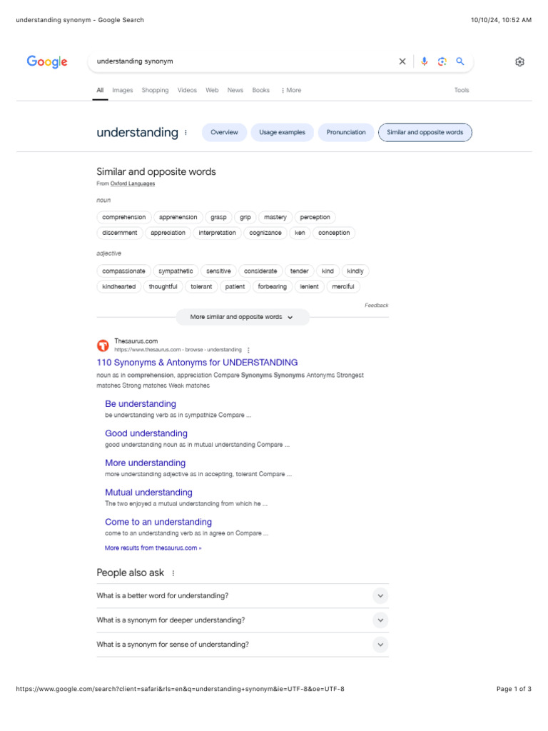Open the More search filters menu

point(291,91)
